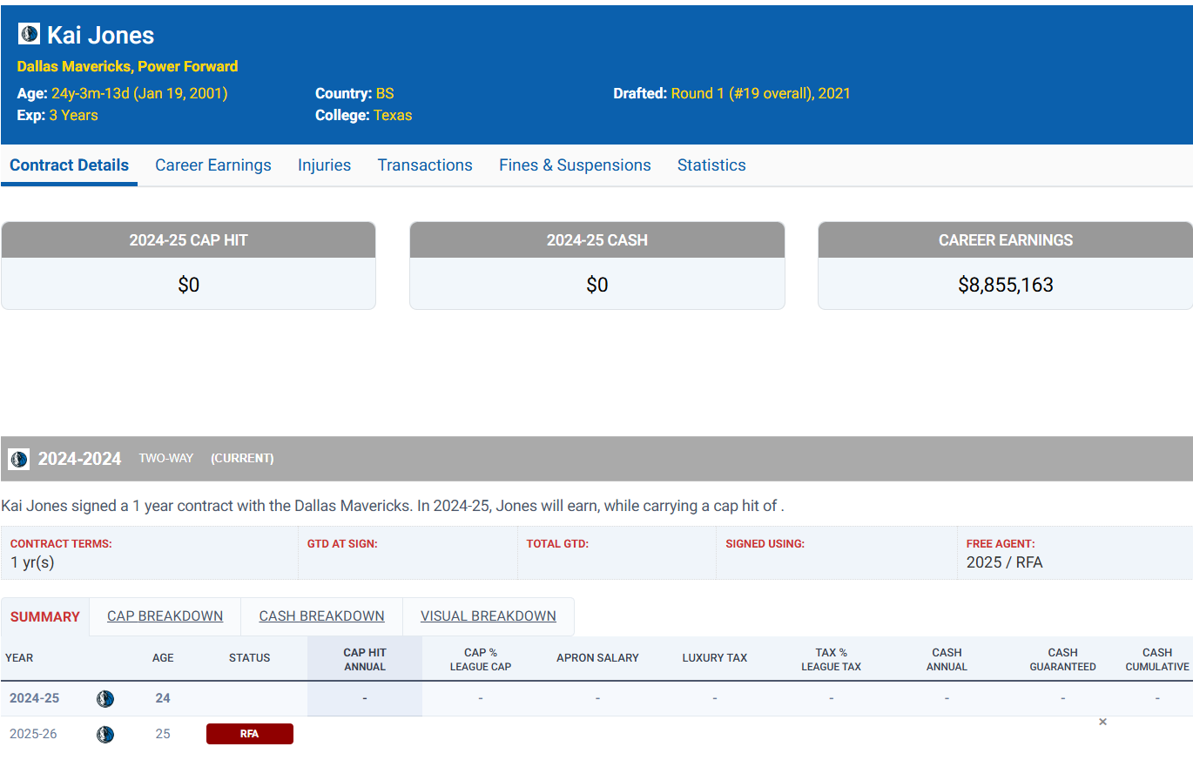Screen dimensions: 1193x760
Task: Click the experience value 3 Years
Action: click(x=73, y=115)
